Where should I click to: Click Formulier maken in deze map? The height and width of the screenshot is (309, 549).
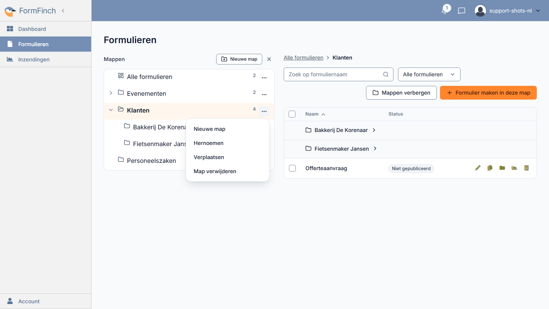pyautogui.click(x=488, y=93)
